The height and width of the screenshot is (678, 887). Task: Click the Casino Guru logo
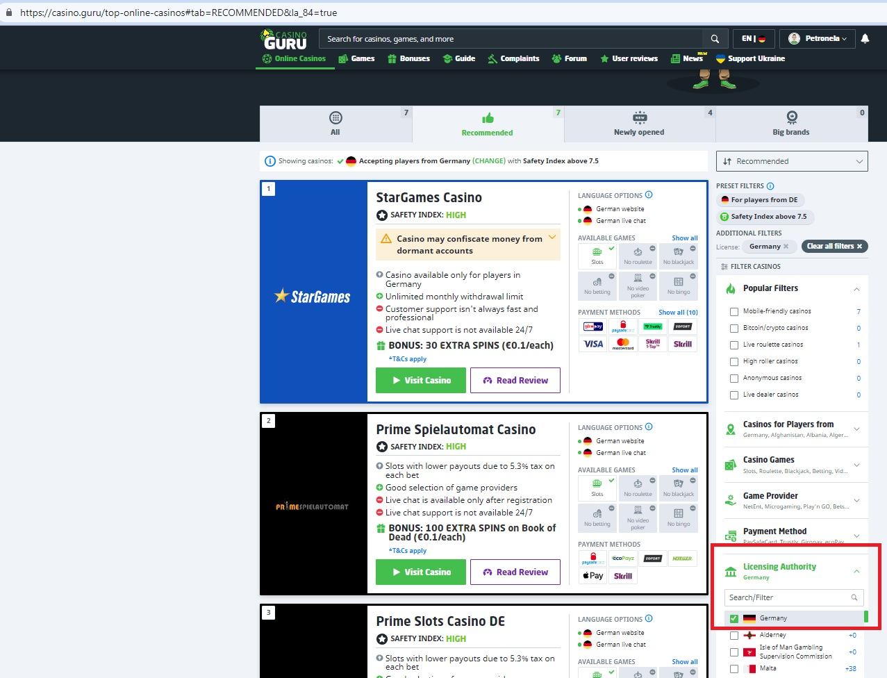(283, 39)
